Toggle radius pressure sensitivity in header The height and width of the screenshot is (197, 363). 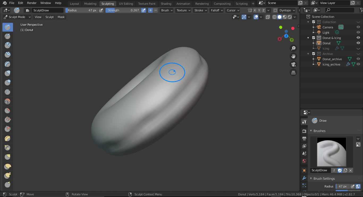click(x=101, y=10)
